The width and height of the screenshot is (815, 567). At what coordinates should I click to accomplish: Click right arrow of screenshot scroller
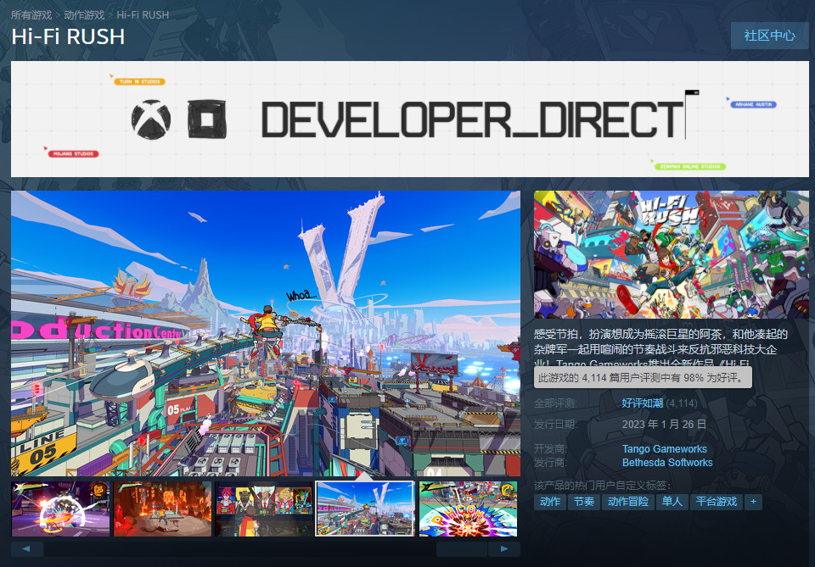coord(504,549)
